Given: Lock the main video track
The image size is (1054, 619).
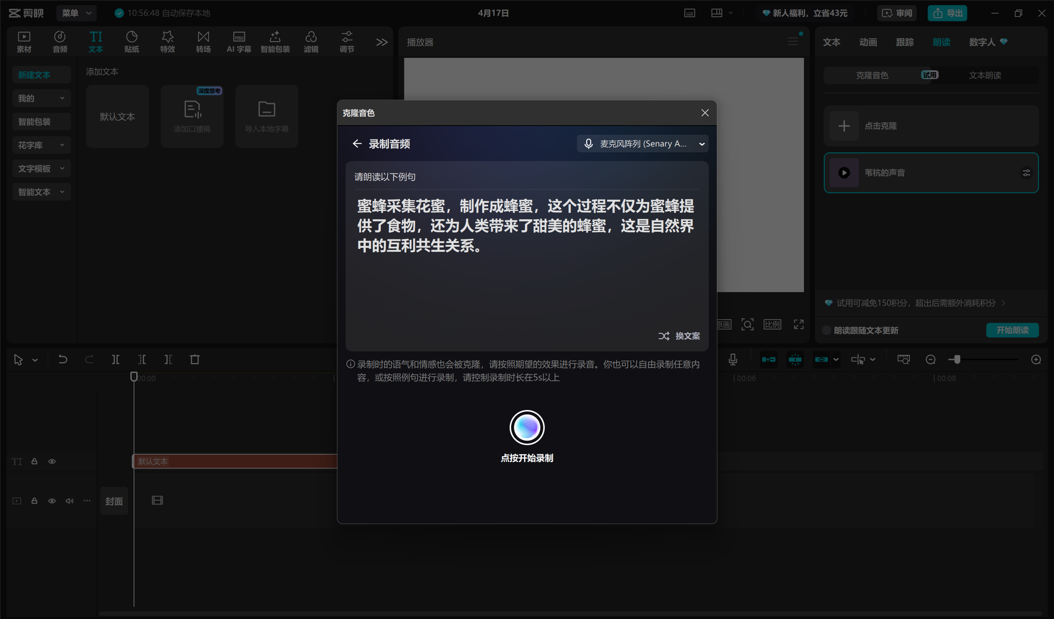Looking at the screenshot, I should coord(34,501).
